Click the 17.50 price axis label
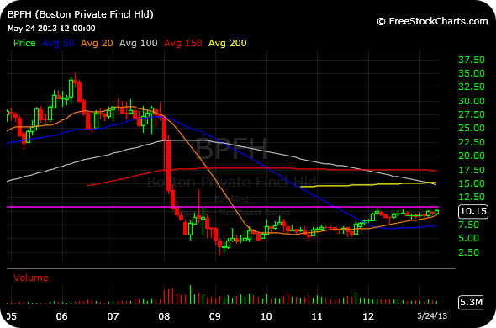 click(x=472, y=170)
